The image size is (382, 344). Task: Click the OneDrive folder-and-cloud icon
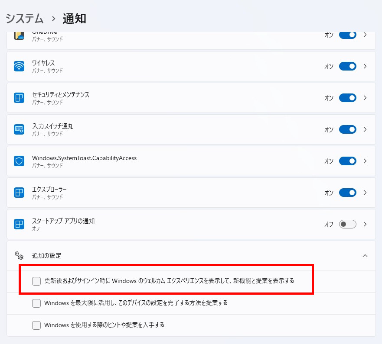(19, 35)
